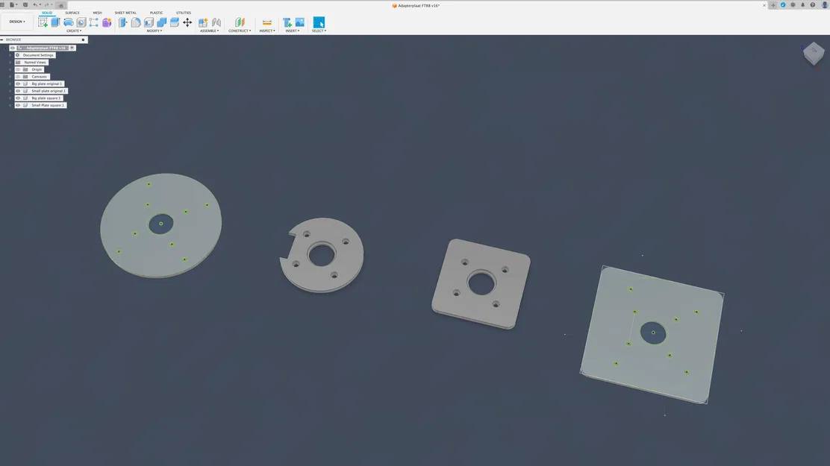
Task: Activate the root component radio button
Action: click(72, 48)
